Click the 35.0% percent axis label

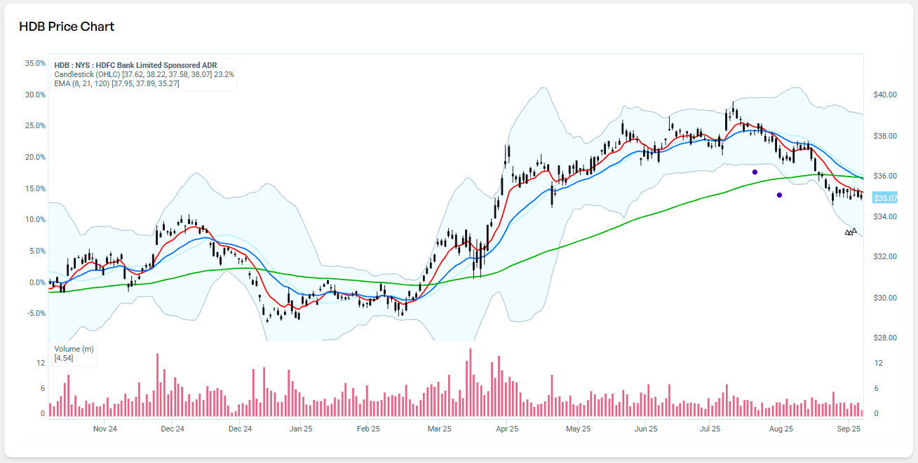pos(35,63)
